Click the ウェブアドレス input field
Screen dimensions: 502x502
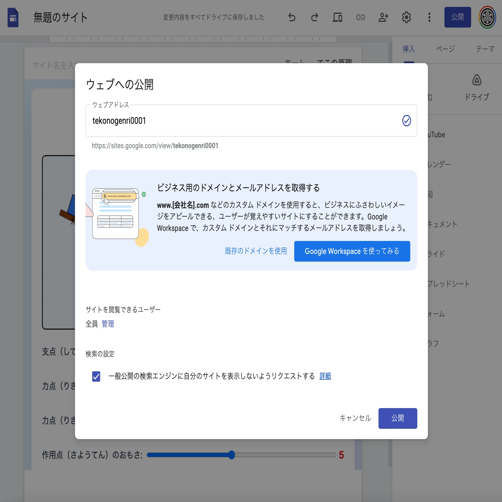[251, 121]
